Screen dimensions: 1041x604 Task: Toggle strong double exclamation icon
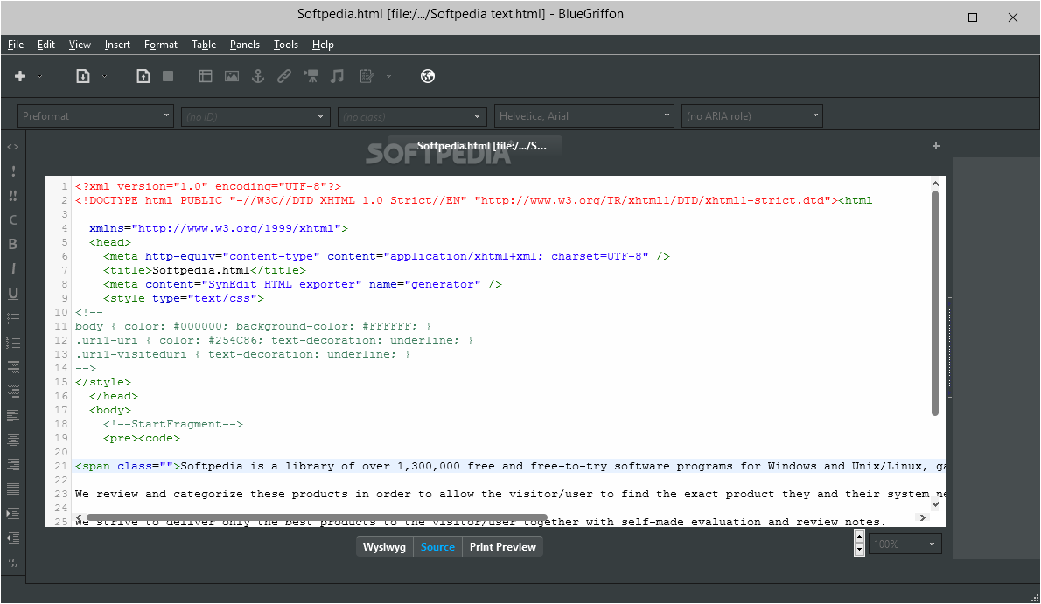pos(12,196)
